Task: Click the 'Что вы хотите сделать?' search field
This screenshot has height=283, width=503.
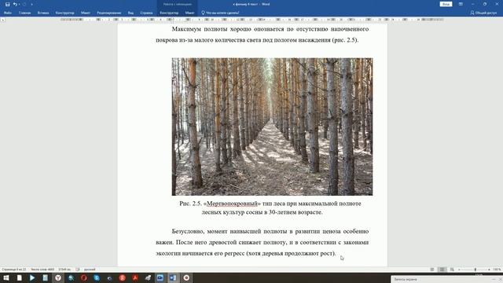Action: pyautogui.click(x=222, y=13)
